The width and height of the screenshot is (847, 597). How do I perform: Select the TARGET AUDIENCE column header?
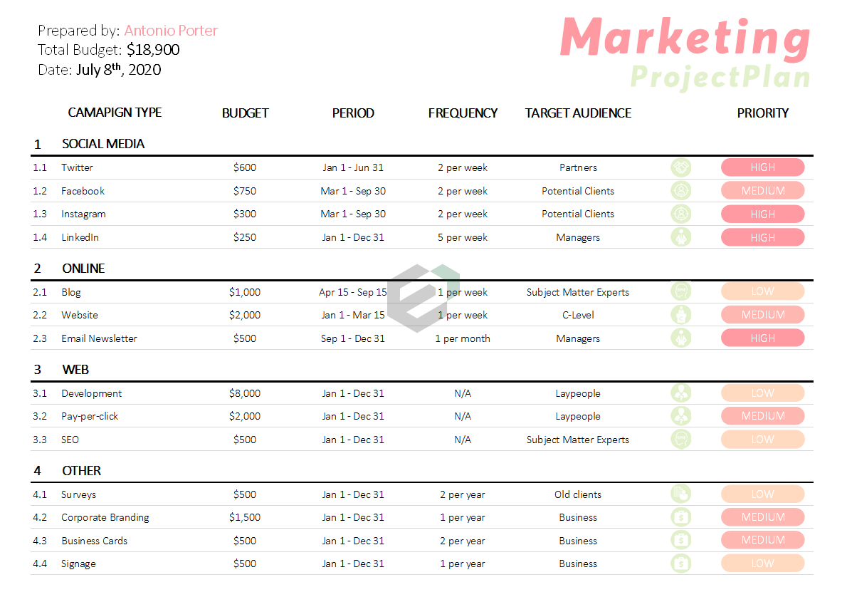(578, 113)
